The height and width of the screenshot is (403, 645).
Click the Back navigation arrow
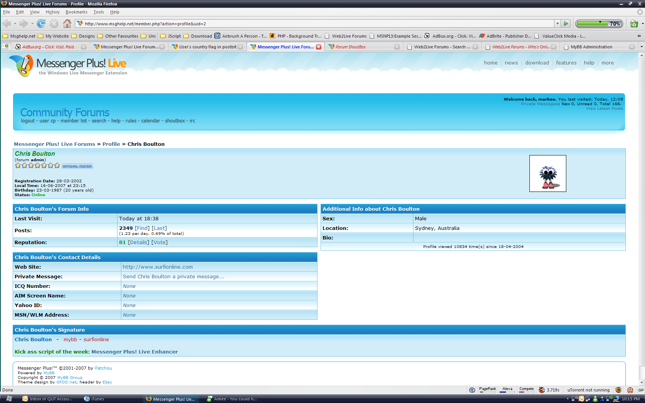7,24
